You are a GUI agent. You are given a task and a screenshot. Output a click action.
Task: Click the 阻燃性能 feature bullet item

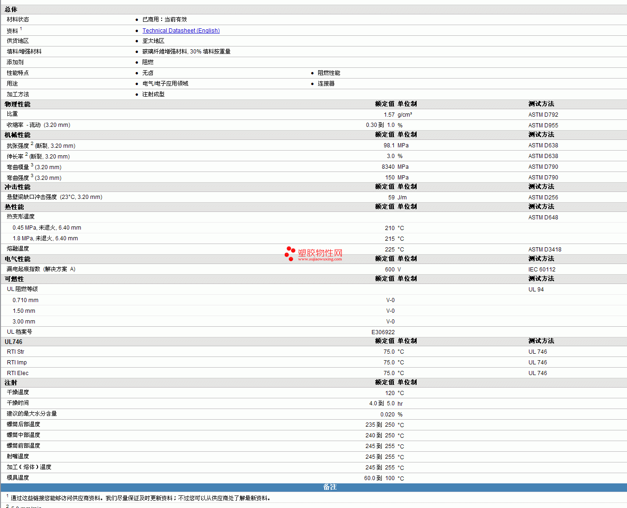(329, 73)
